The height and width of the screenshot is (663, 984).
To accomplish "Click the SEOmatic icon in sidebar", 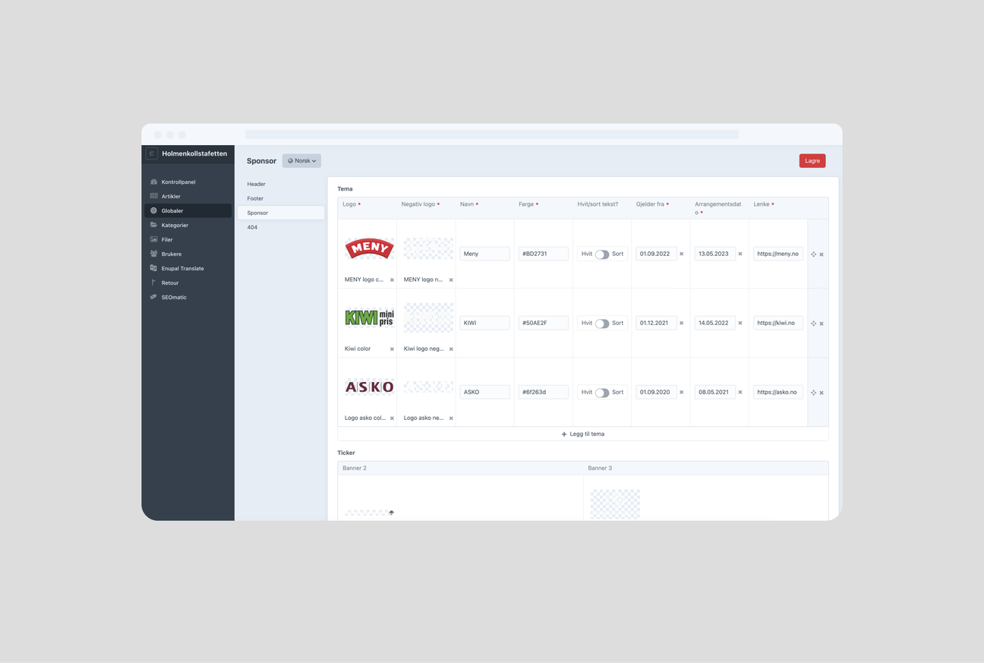I will pos(154,298).
